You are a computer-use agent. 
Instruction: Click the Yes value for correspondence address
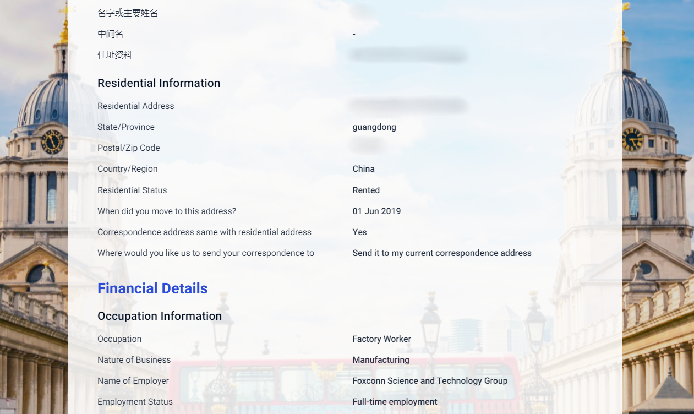(x=359, y=232)
